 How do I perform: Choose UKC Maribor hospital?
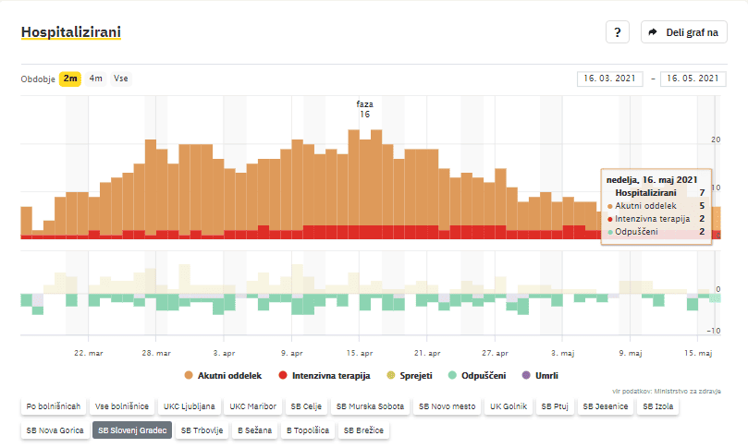coord(252,406)
